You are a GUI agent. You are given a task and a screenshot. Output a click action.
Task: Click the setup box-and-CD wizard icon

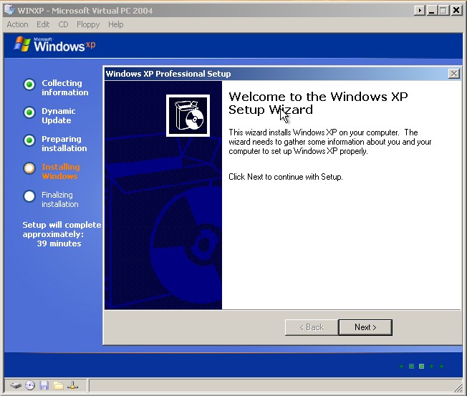coord(188,115)
